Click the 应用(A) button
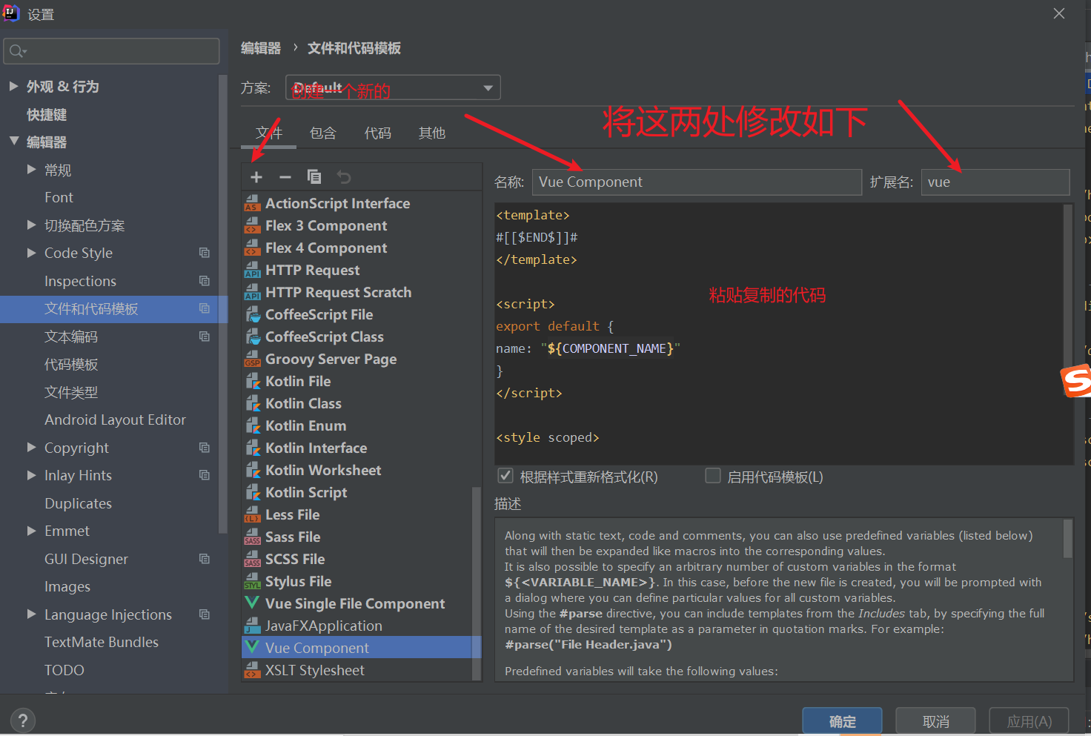 [x=1029, y=721]
